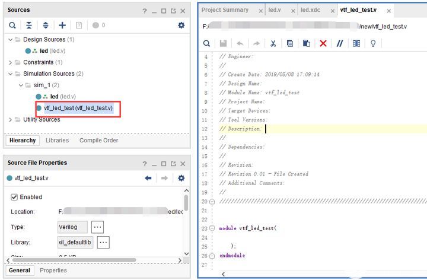The image size is (427, 280).
Task: Collapse all in Sources panel toolbar
Action: point(28,26)
